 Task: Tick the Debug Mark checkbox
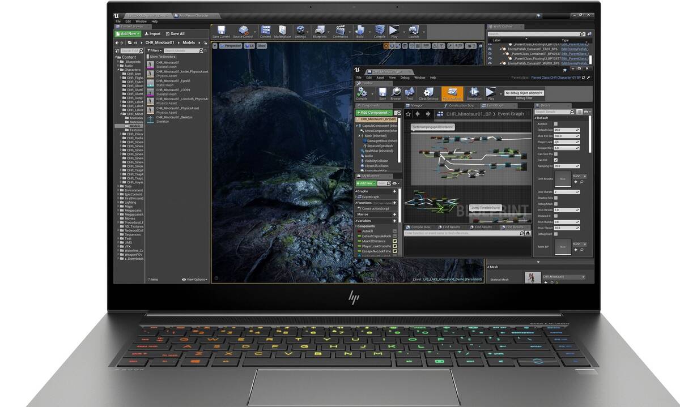[555, 204]
